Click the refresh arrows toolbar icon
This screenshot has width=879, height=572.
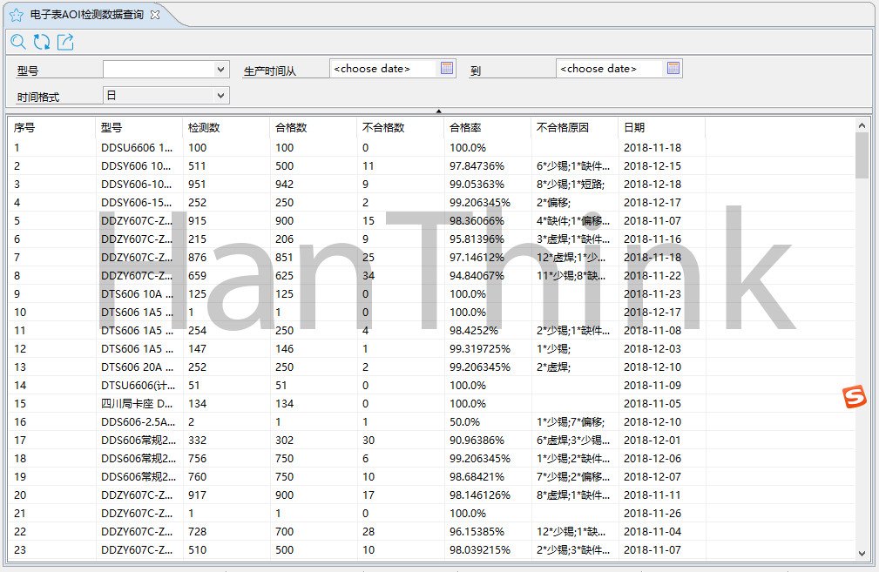coord(42,42)
